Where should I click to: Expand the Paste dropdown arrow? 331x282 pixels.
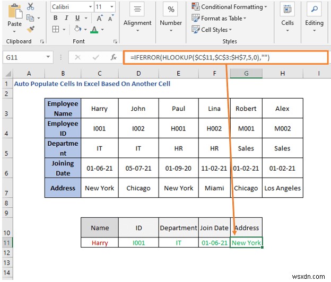point(14,31)
